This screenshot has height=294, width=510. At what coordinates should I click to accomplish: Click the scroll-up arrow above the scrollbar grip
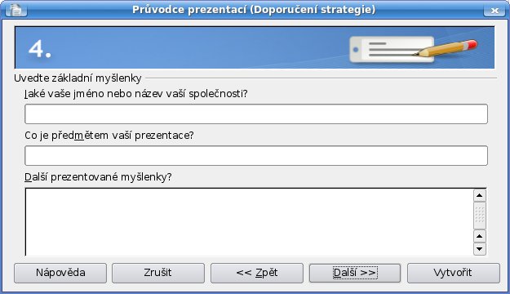click(x=480, y=196)
